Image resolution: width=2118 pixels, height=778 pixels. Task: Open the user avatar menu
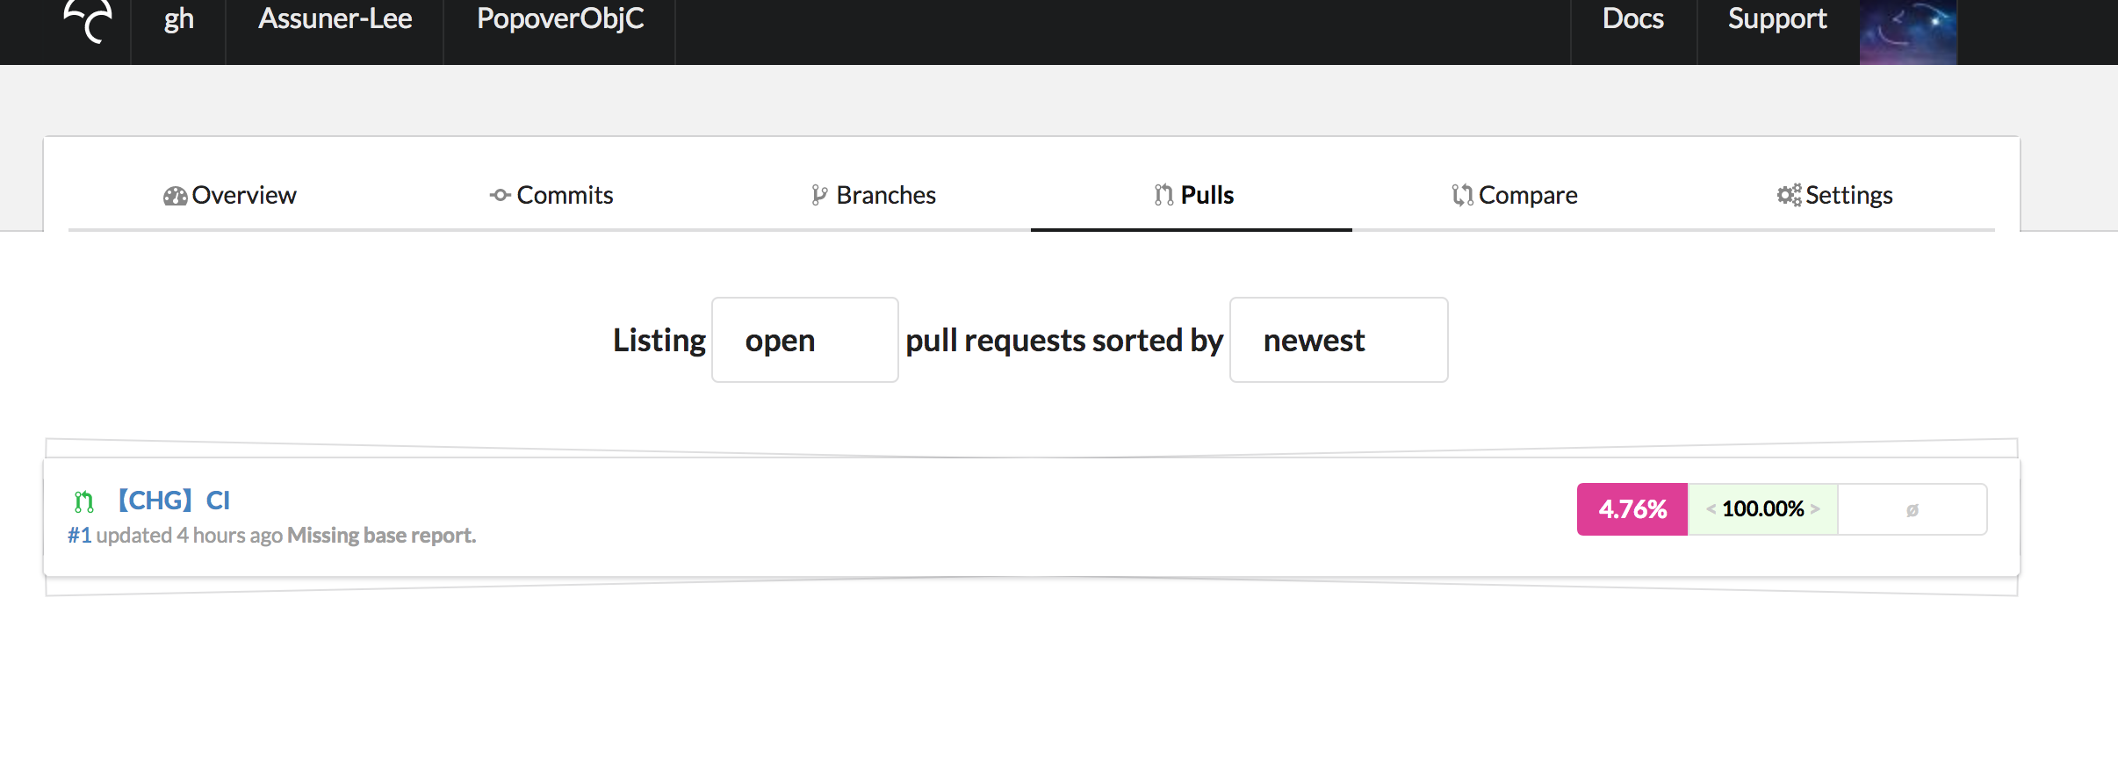tap(1908, 32)
